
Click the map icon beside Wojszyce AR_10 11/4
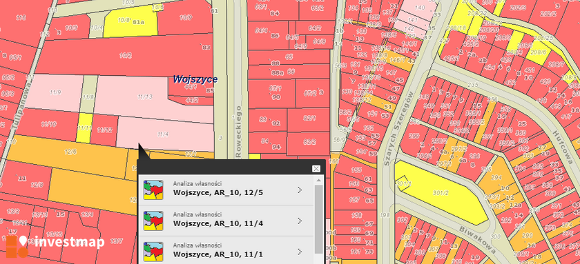153,221
